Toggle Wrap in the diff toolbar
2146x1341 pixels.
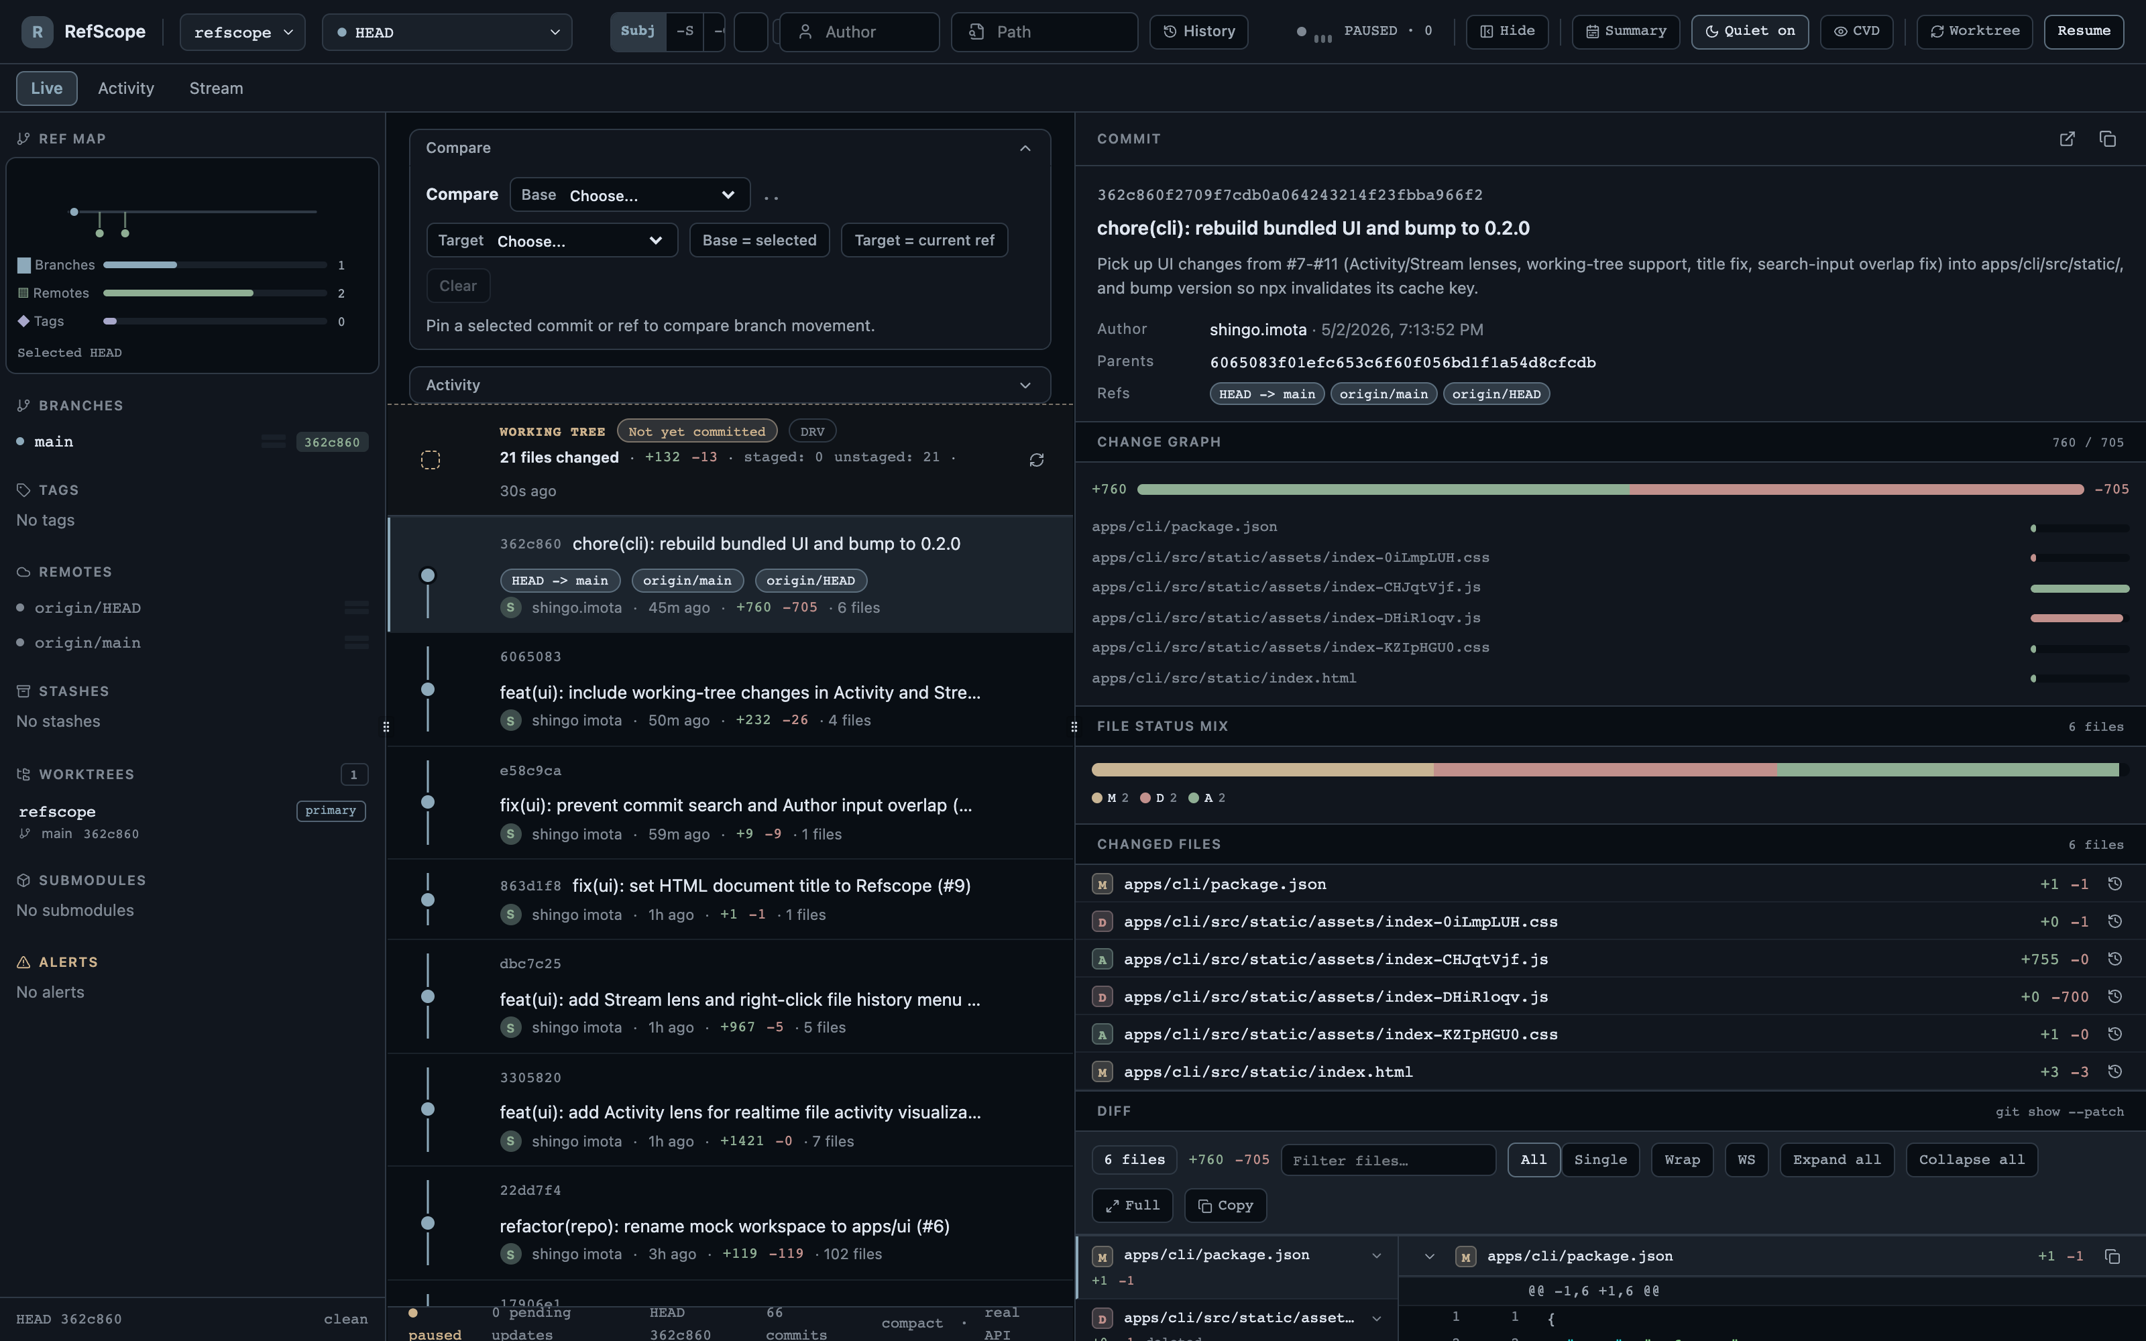tap(1682, 1160)
